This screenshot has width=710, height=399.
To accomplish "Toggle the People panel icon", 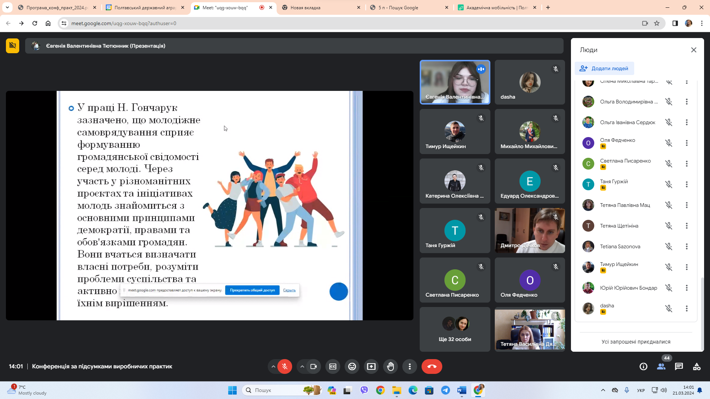I will pyautogui.click(x=661, y=366).
